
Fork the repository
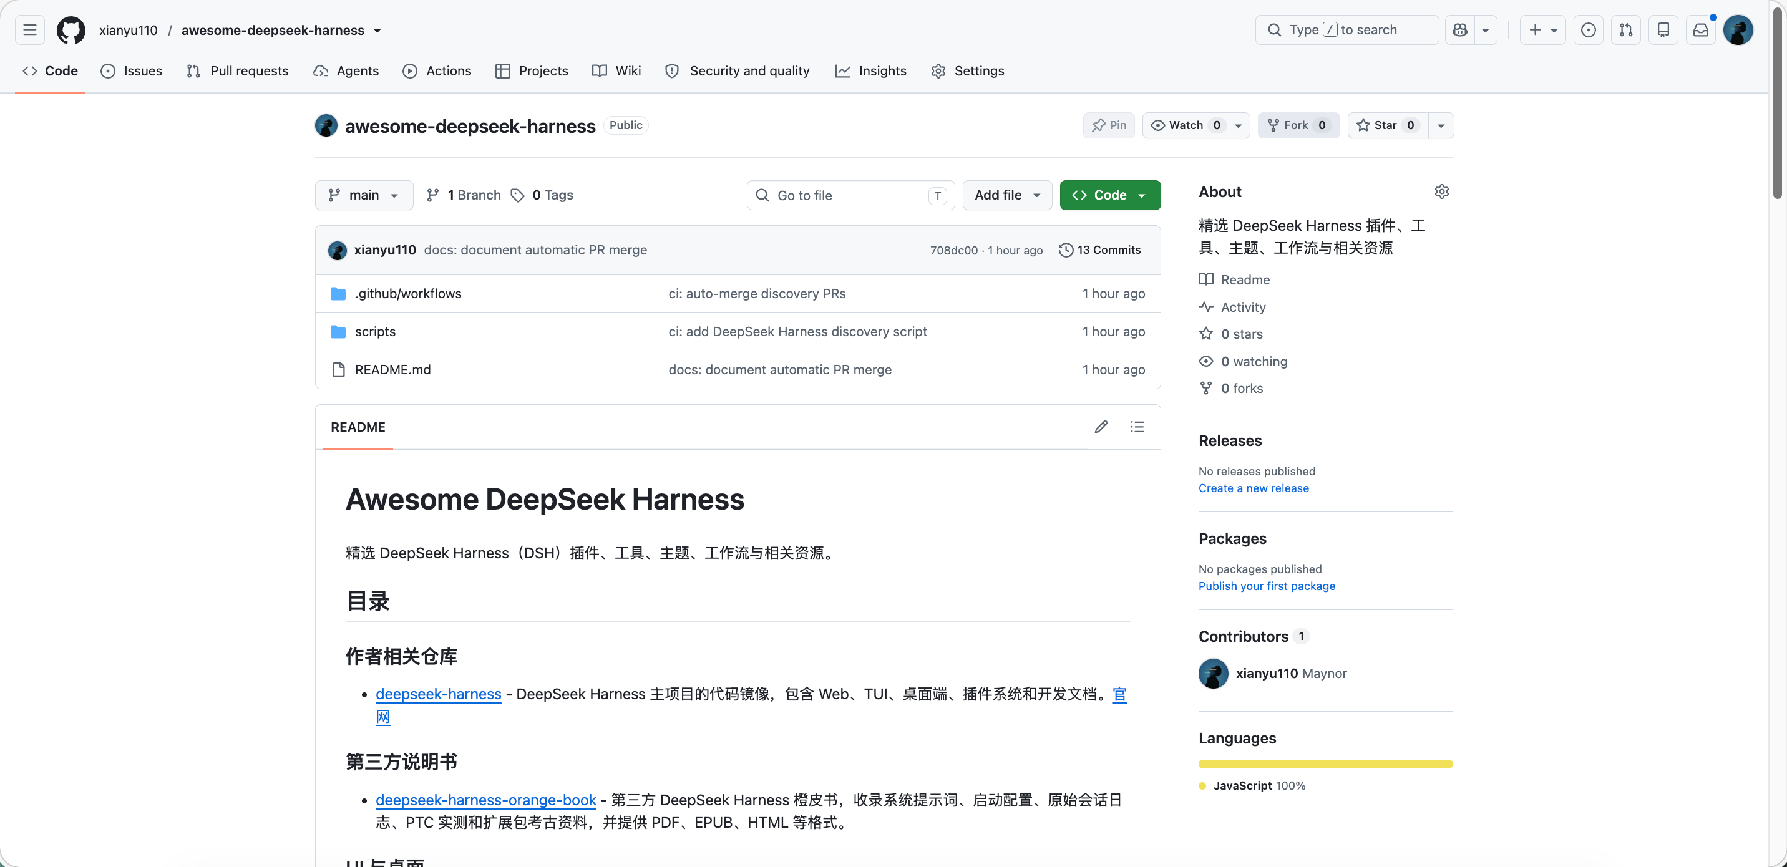click(1298, 125)
